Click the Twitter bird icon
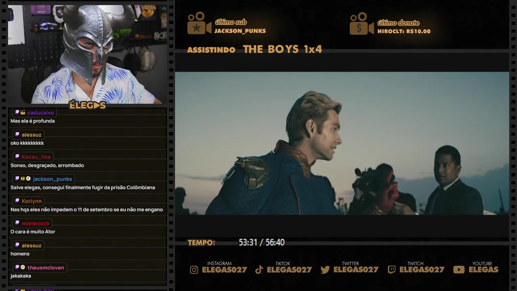 click(x=325, y=270)
